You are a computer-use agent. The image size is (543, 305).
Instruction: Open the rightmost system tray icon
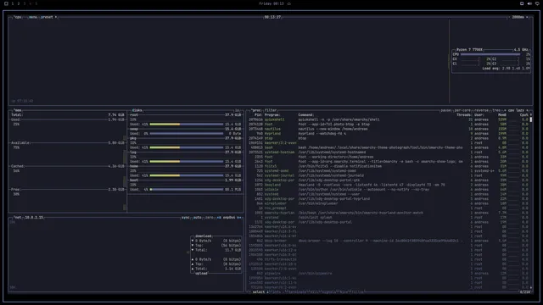tap(537, 3)
